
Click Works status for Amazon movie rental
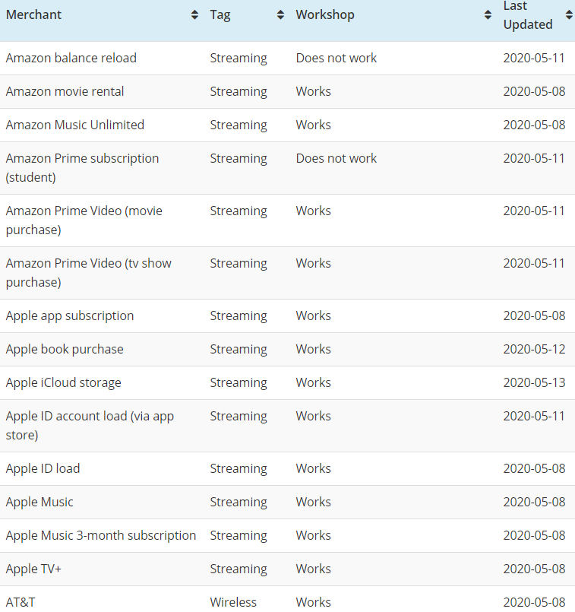point(314,92)
